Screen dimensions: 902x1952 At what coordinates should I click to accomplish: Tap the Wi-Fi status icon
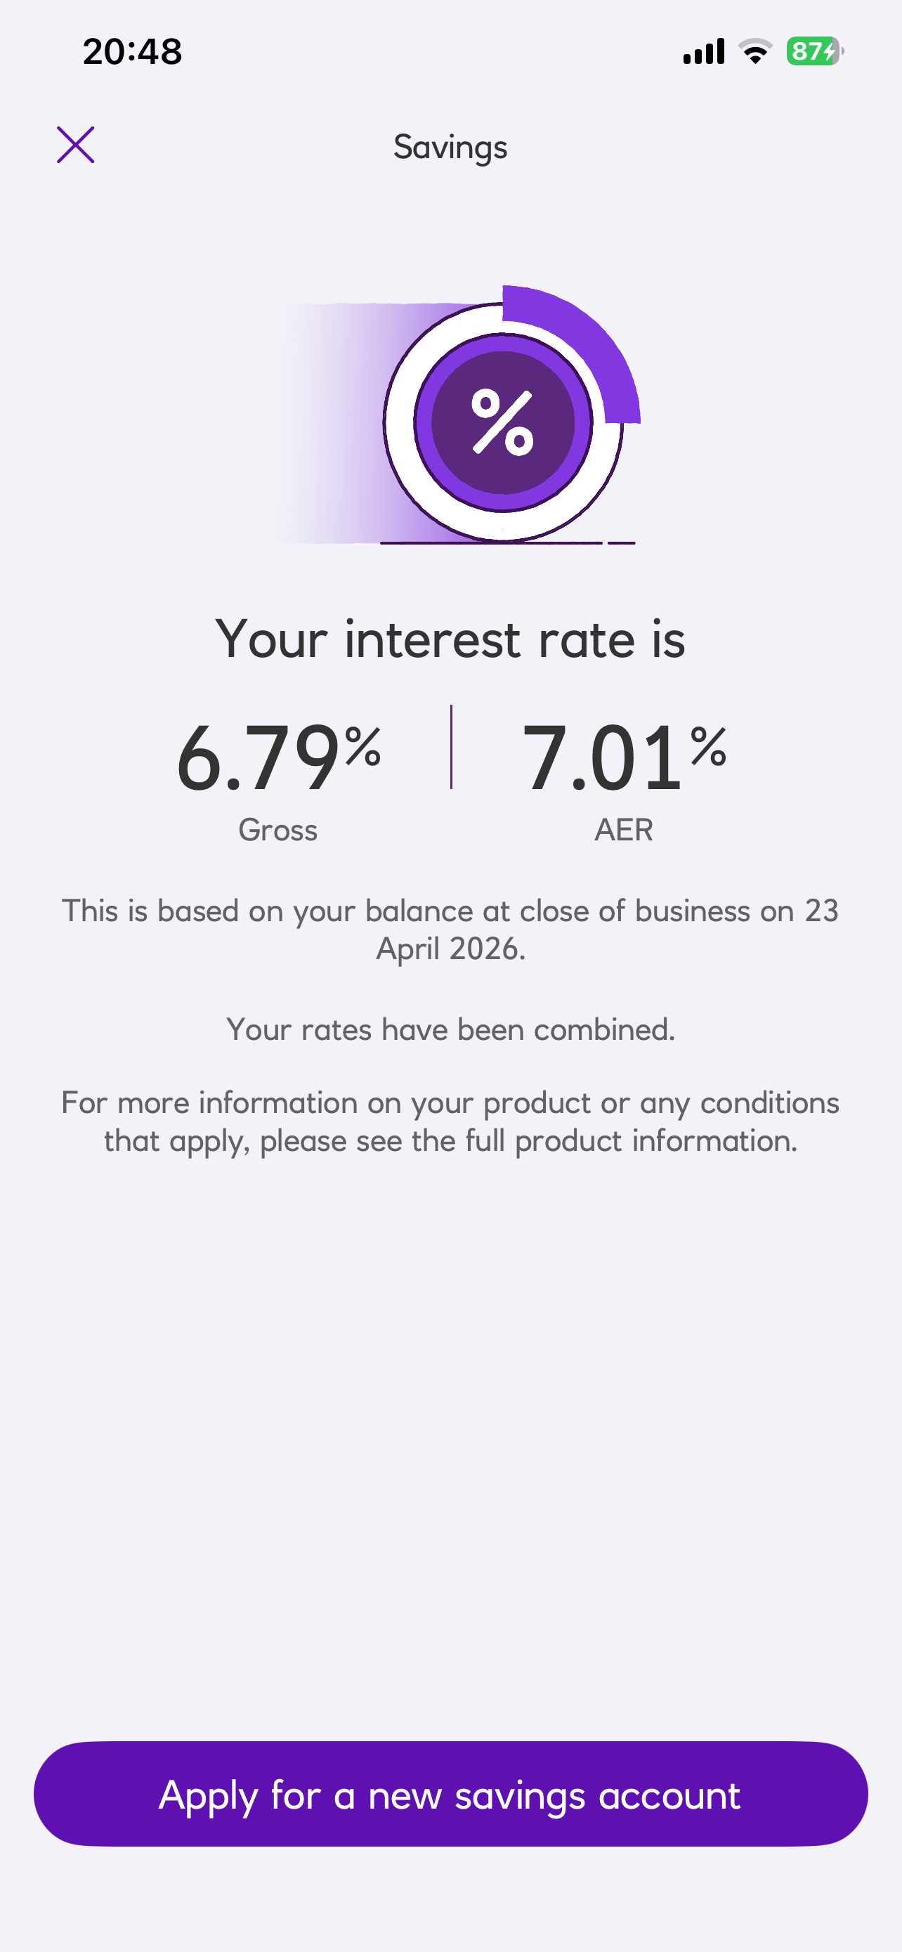tap(755, 51)
